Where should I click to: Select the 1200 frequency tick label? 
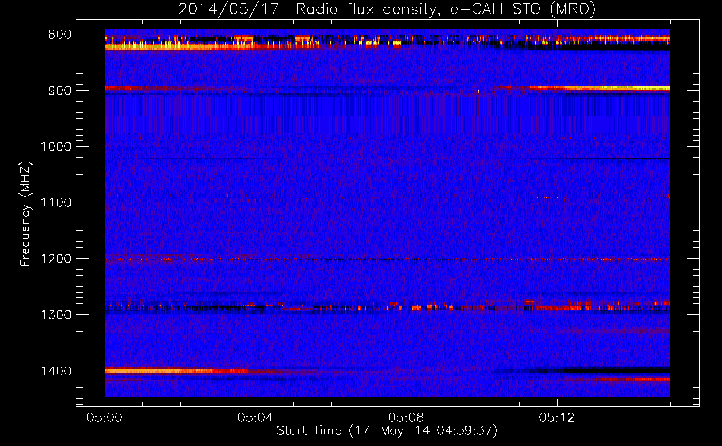56,259
